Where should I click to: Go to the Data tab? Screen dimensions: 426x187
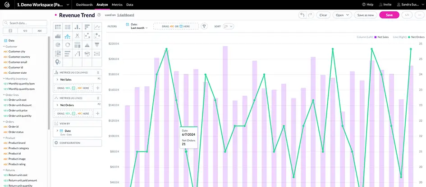[130, 4]
